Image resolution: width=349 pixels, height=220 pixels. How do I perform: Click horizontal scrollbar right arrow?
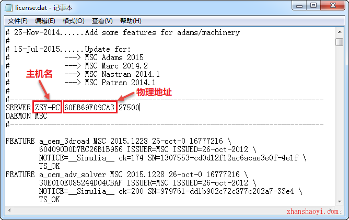pos(331,210)
